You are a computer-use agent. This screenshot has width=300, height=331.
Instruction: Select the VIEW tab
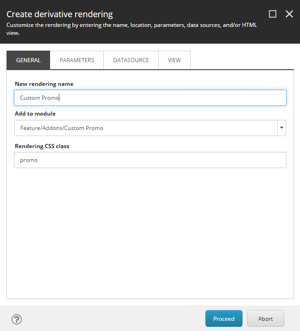174,60
